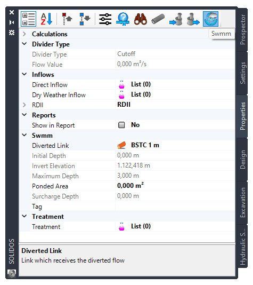Collapse the Treatment section
The image size is (253, 285).
[25, 216]
